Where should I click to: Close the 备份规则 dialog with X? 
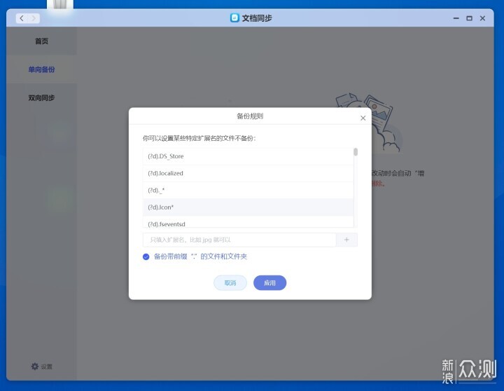pos(363,118)
